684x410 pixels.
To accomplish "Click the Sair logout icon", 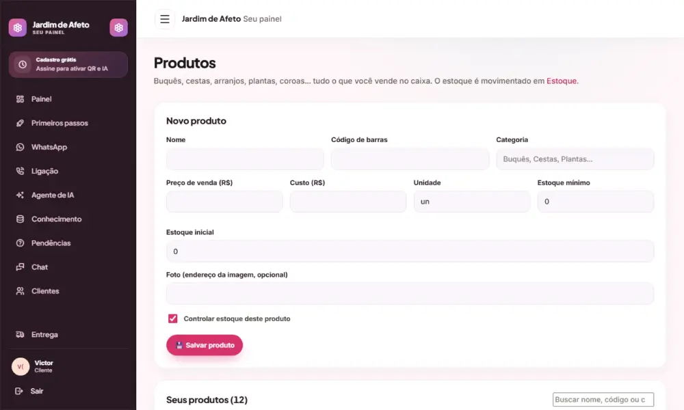I will (x=18, y=391).
